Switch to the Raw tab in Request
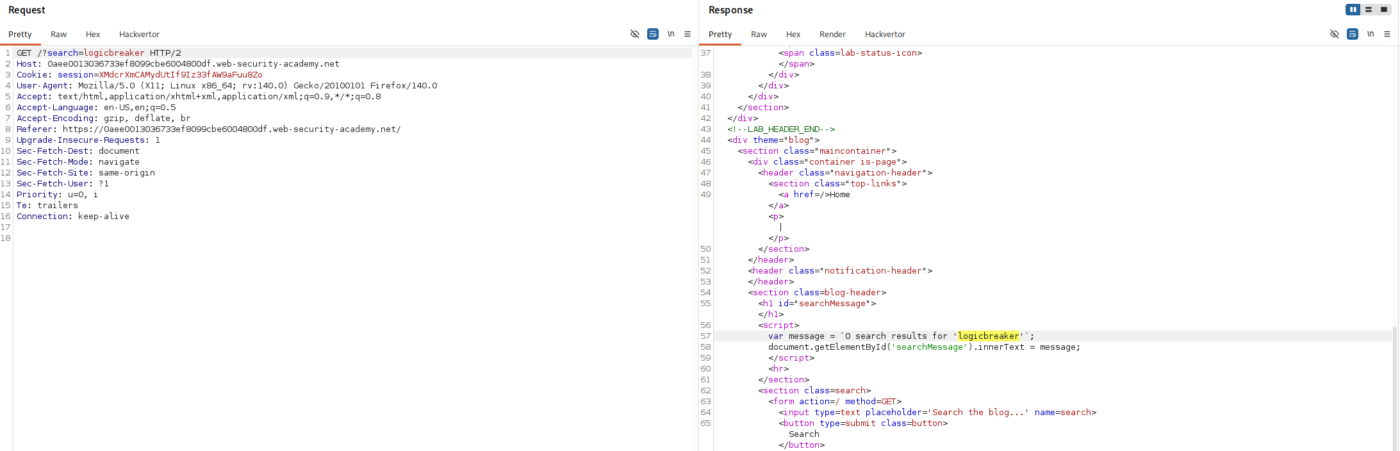The image size is (1400, 451). click(x=59, y=35)
